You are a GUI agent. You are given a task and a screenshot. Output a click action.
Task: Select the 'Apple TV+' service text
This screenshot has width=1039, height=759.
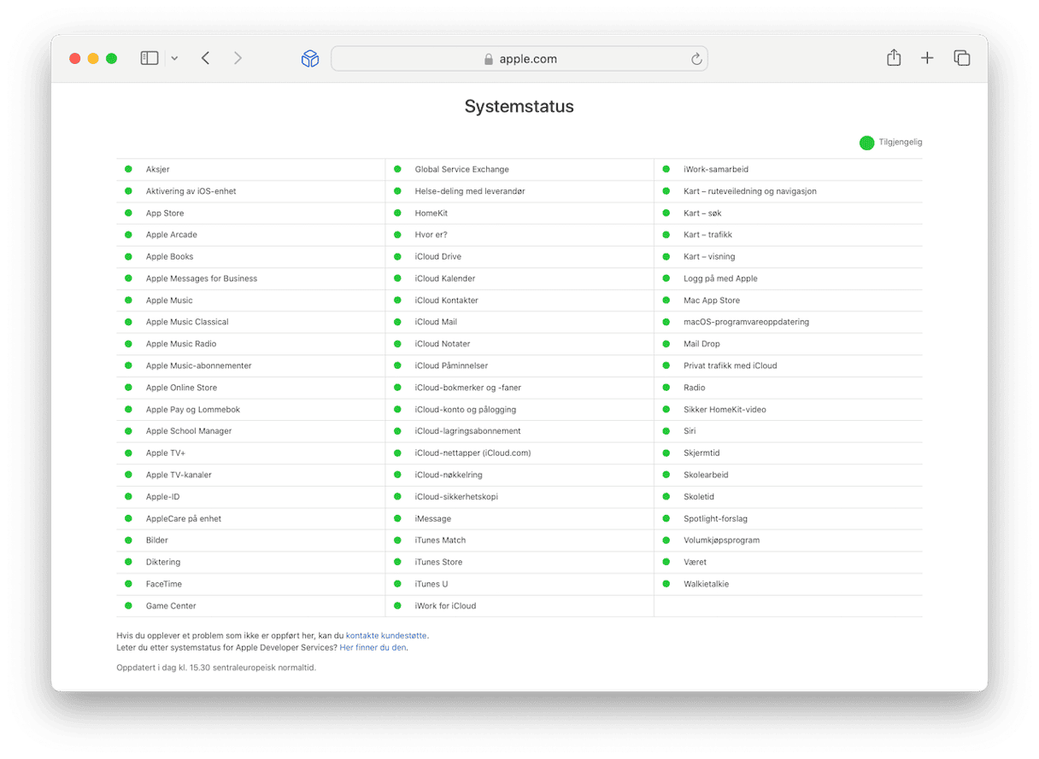pyautogui.click(x=166, y=453)
